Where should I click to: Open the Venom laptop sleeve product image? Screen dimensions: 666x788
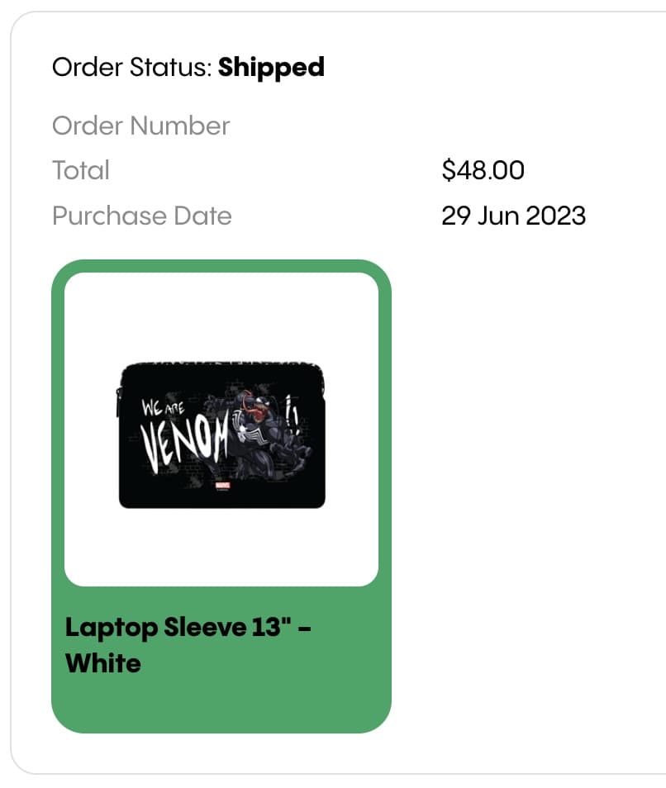pyautogui.click(x=221, y=434)
